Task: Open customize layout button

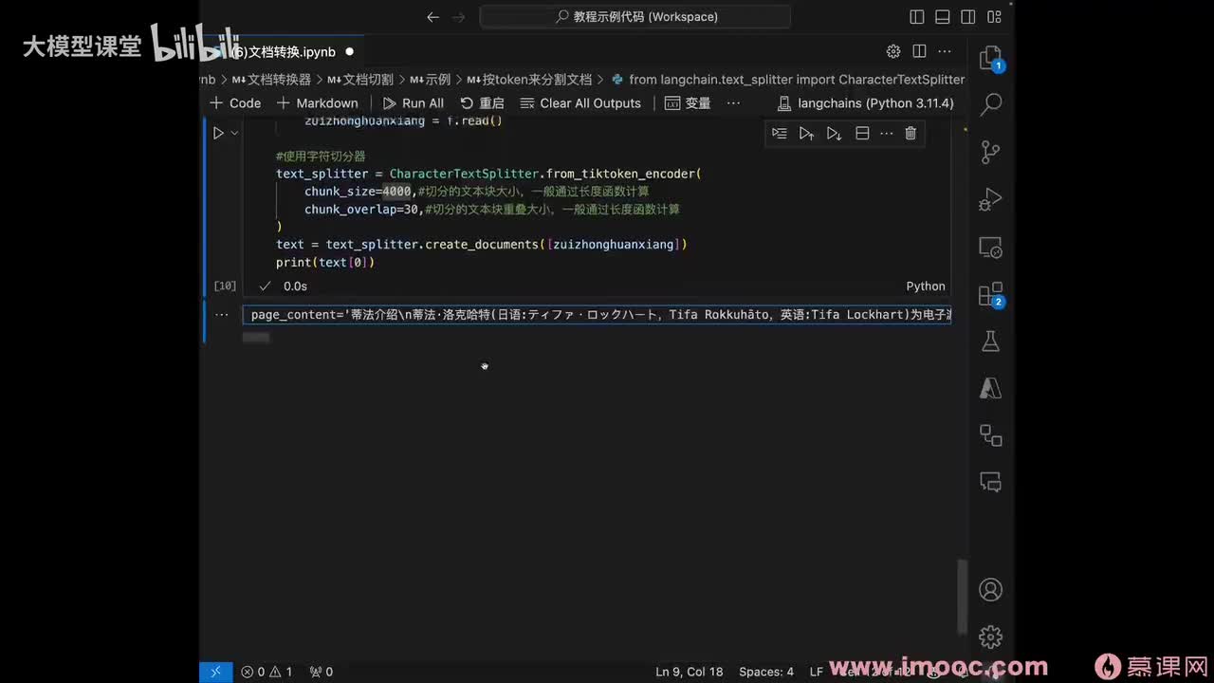Action: pyautogui.click(x=994, y=16)
